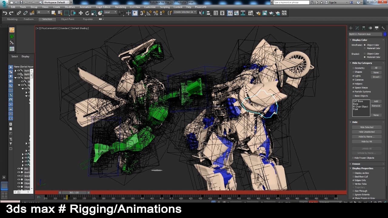Click Hide by Name button

367,137
